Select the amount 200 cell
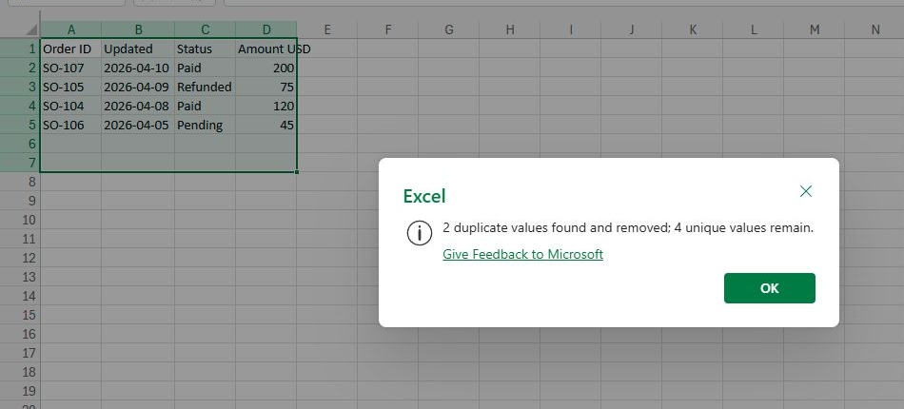This screenshot has width=904, height=409. pos(266,68)
